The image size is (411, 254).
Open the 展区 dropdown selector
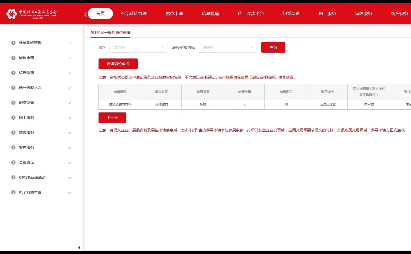click(x=138, y=47)
